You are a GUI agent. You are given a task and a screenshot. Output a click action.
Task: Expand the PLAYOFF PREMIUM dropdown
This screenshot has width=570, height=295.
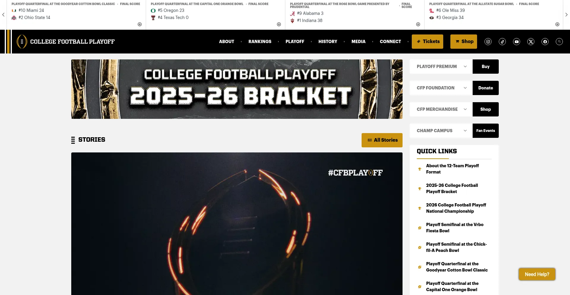pyautogui.click(x=465, y=66)
